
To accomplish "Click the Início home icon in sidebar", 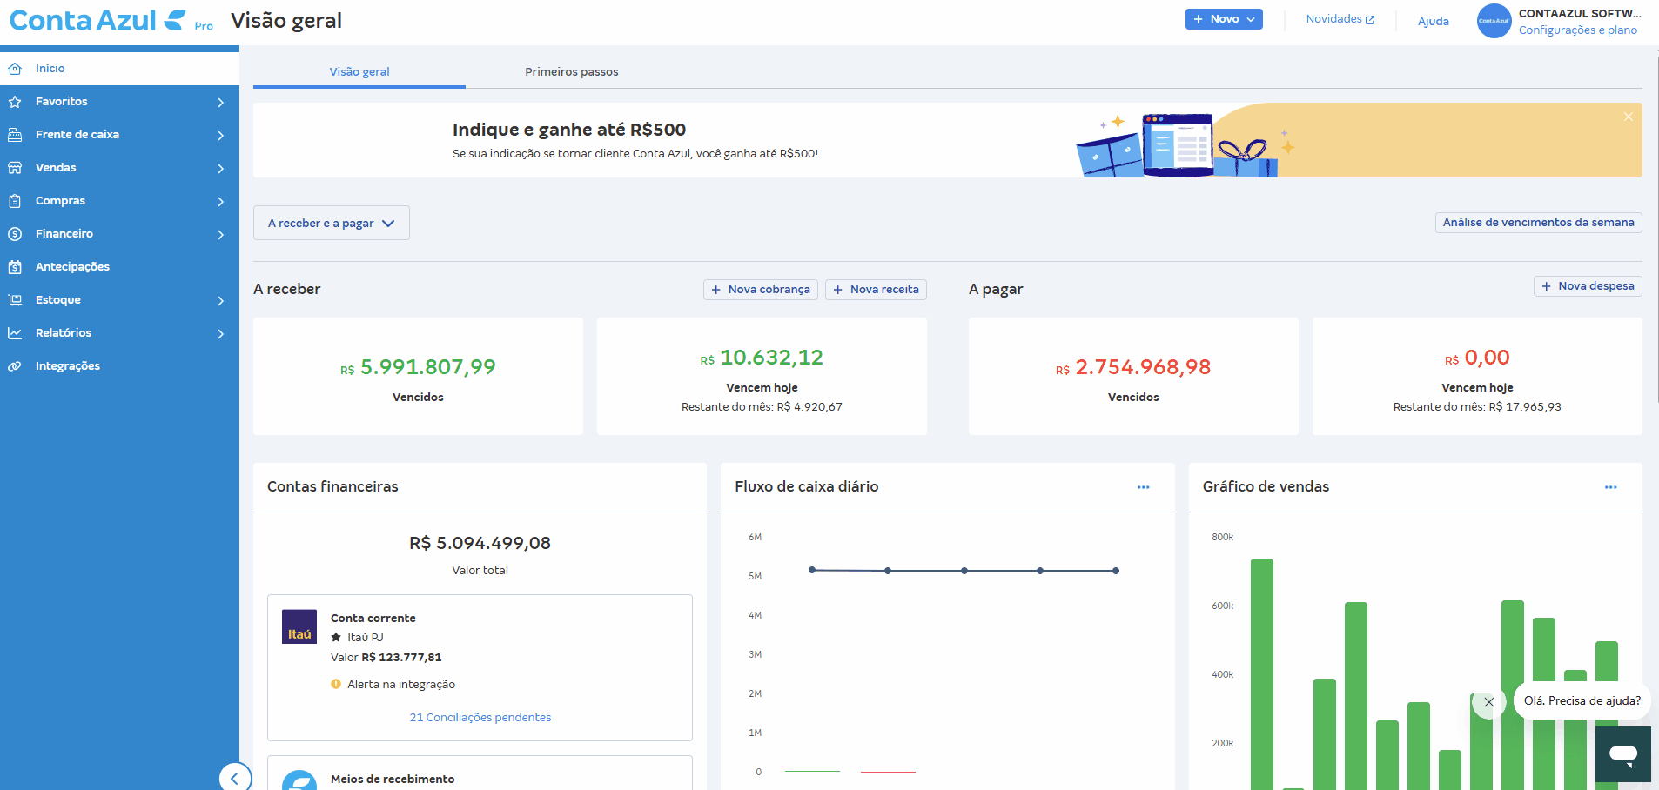I will coord(15,69).
